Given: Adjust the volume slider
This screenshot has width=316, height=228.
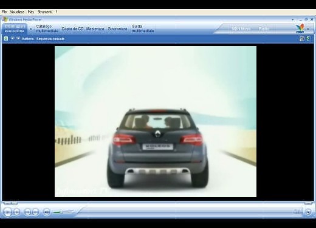Looking at the screenshot, I should pyautogui.click(x=63, y=212).
